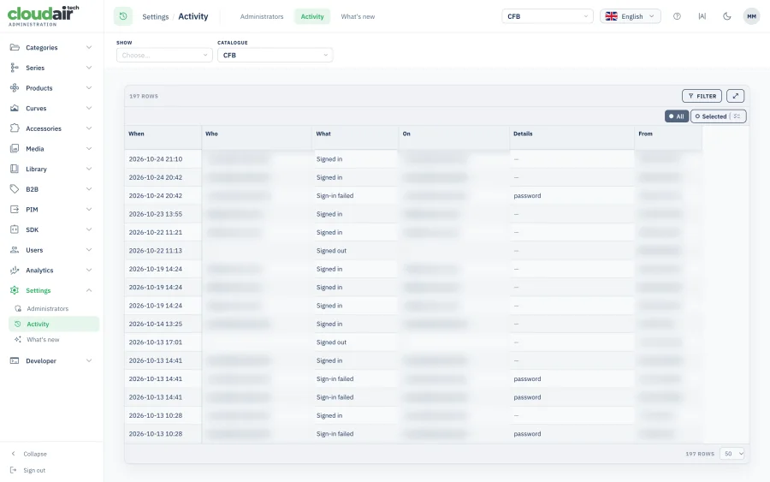Viewport: 770px width, 482px height.
Task: Click the Sign out icon
Action: (13, 470)
